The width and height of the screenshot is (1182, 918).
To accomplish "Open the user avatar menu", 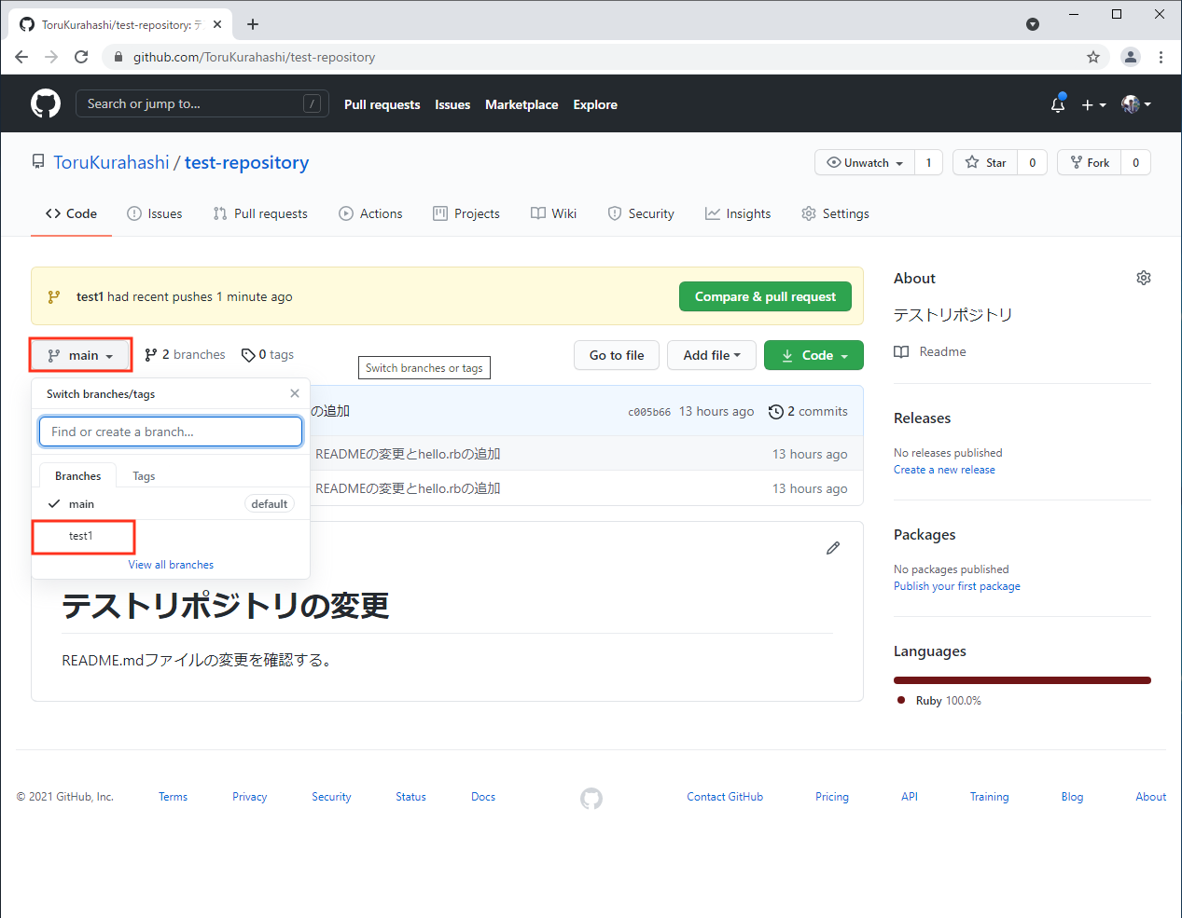I will tap(1136, 104).
